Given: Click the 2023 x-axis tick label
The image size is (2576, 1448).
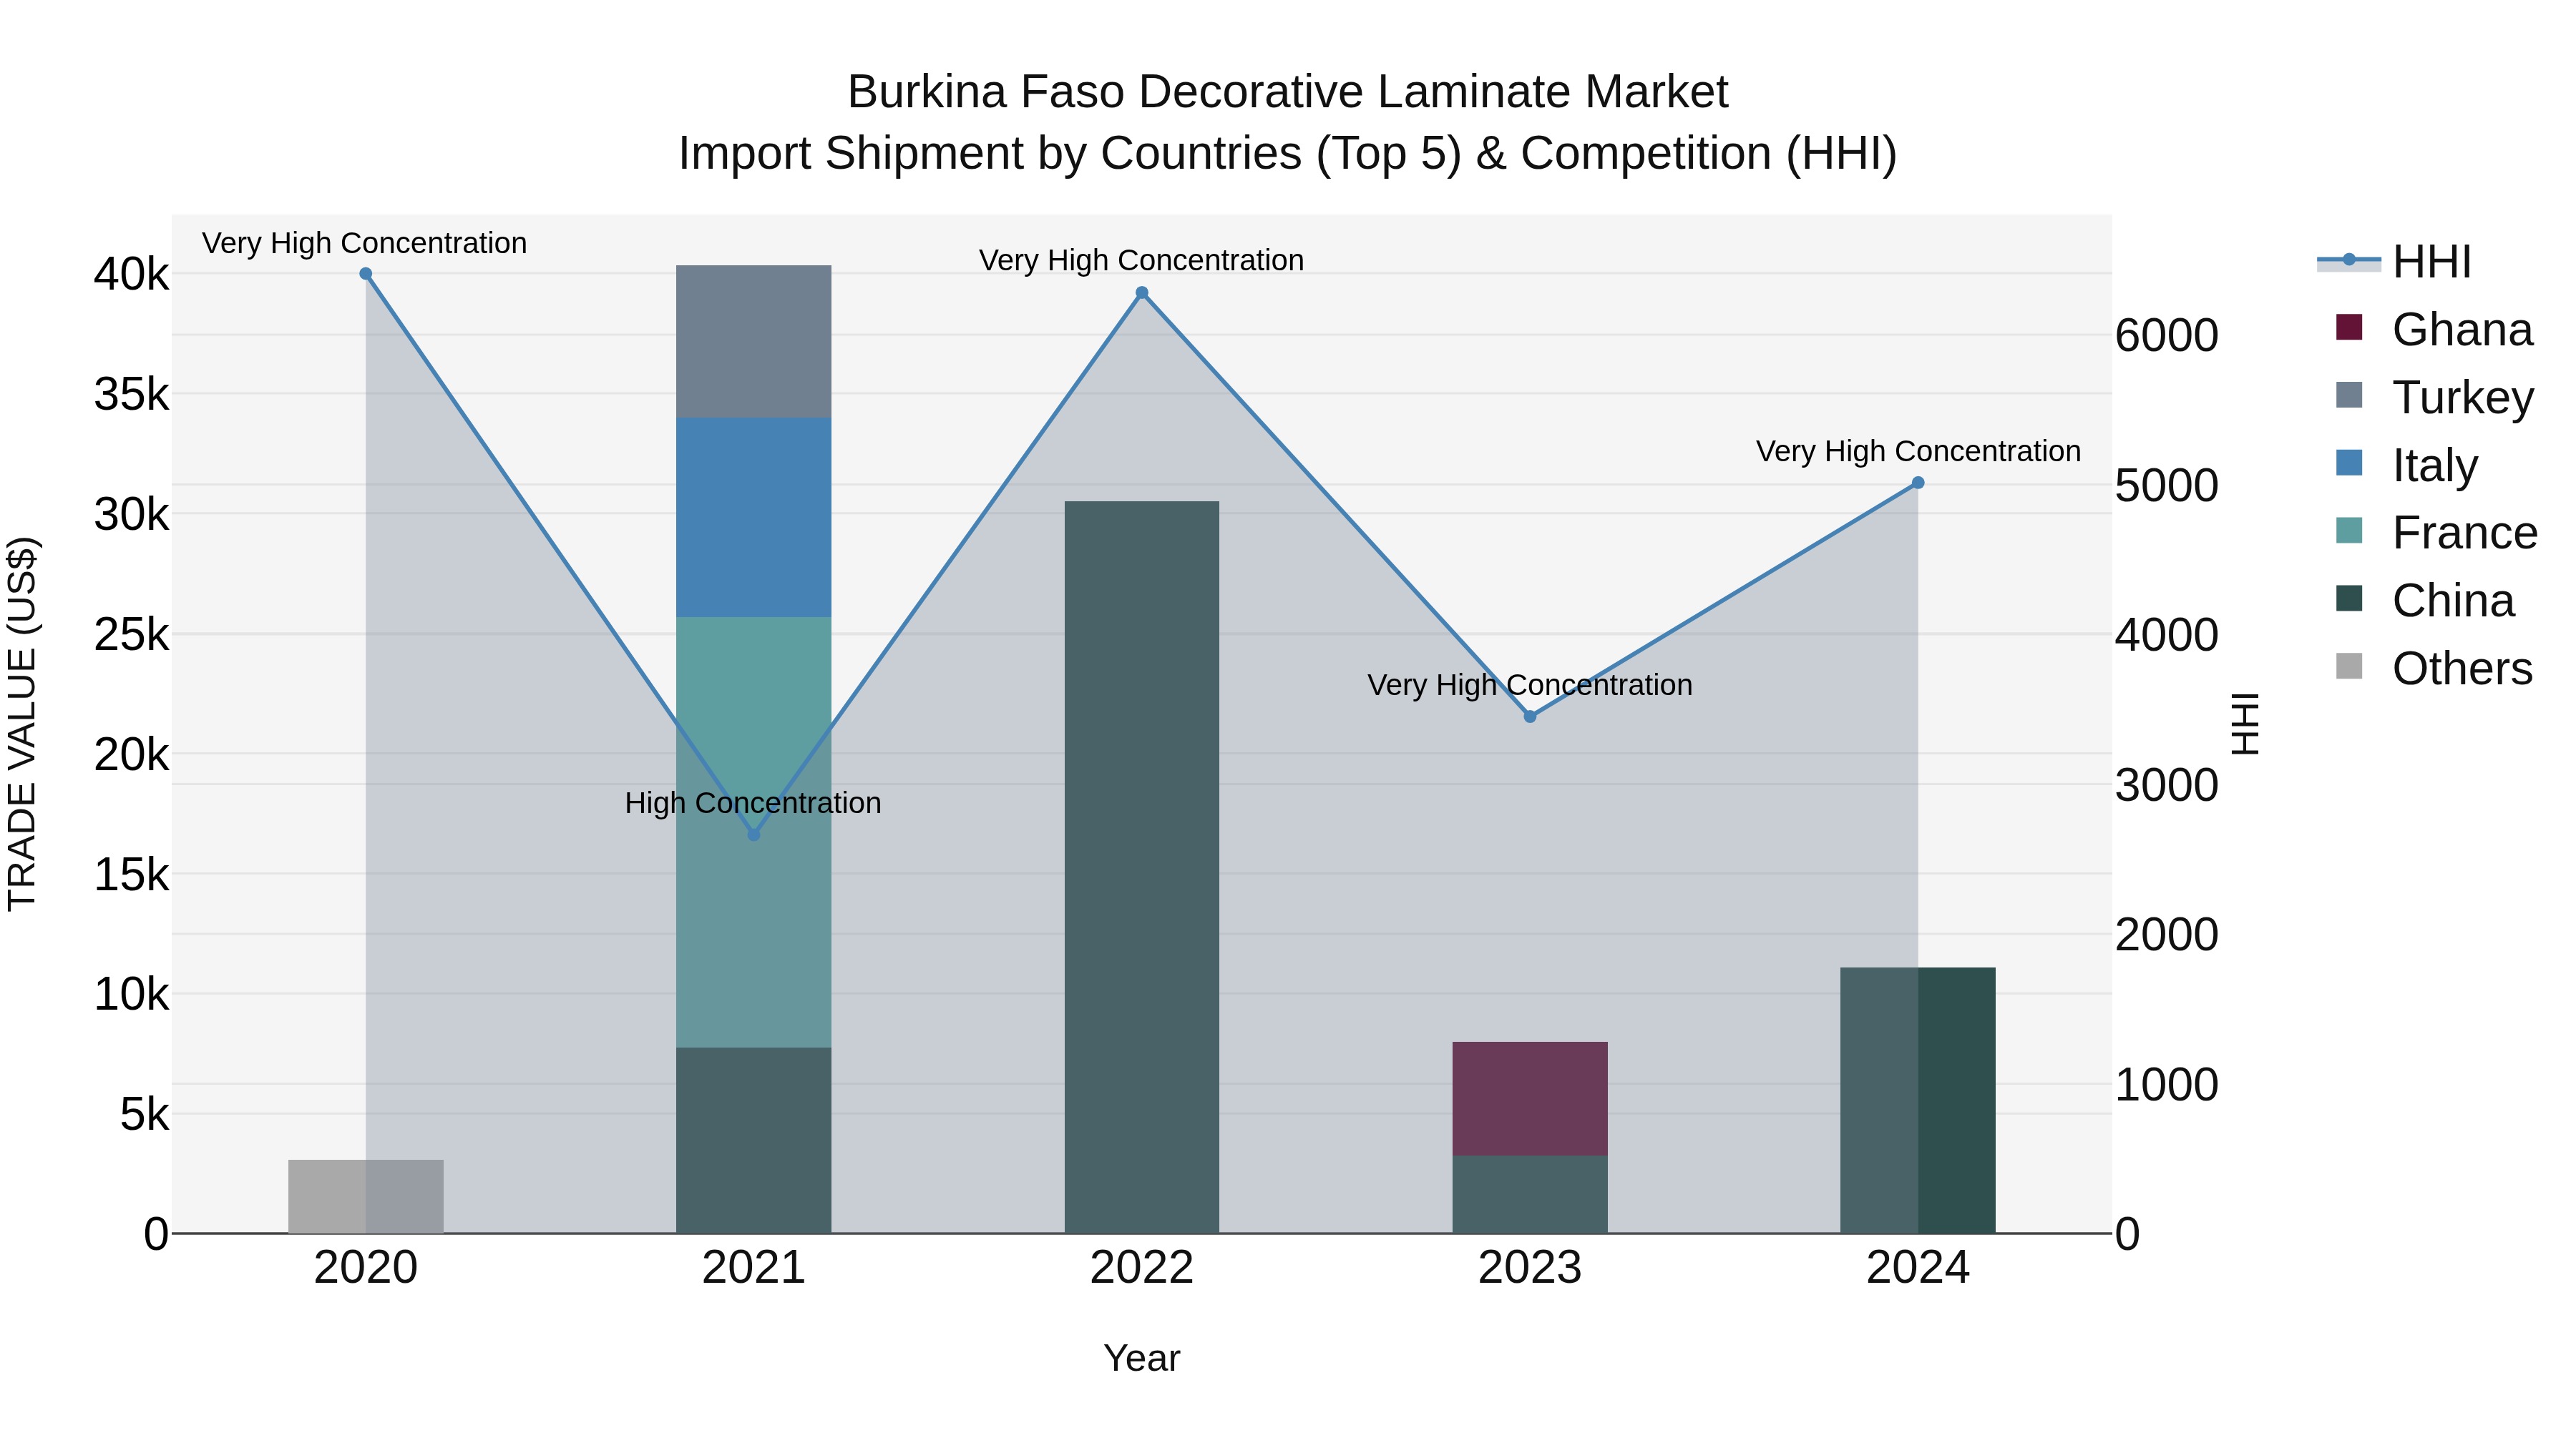Looking at the screenshot, I should (1530, 1268).
